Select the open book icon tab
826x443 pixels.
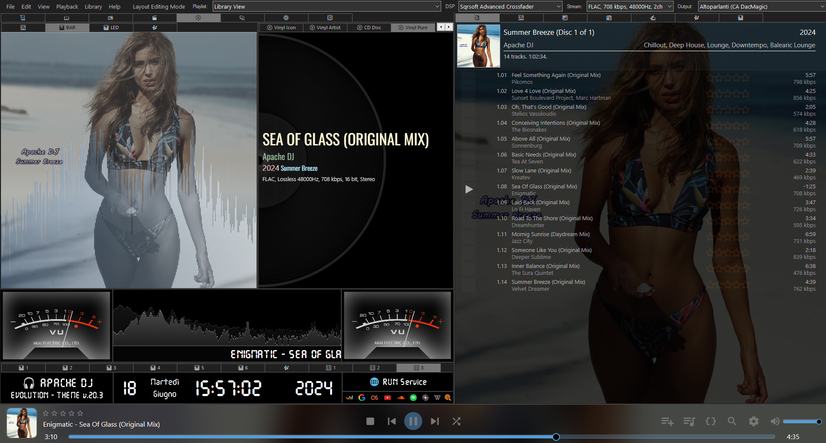(x=67, y=18)
